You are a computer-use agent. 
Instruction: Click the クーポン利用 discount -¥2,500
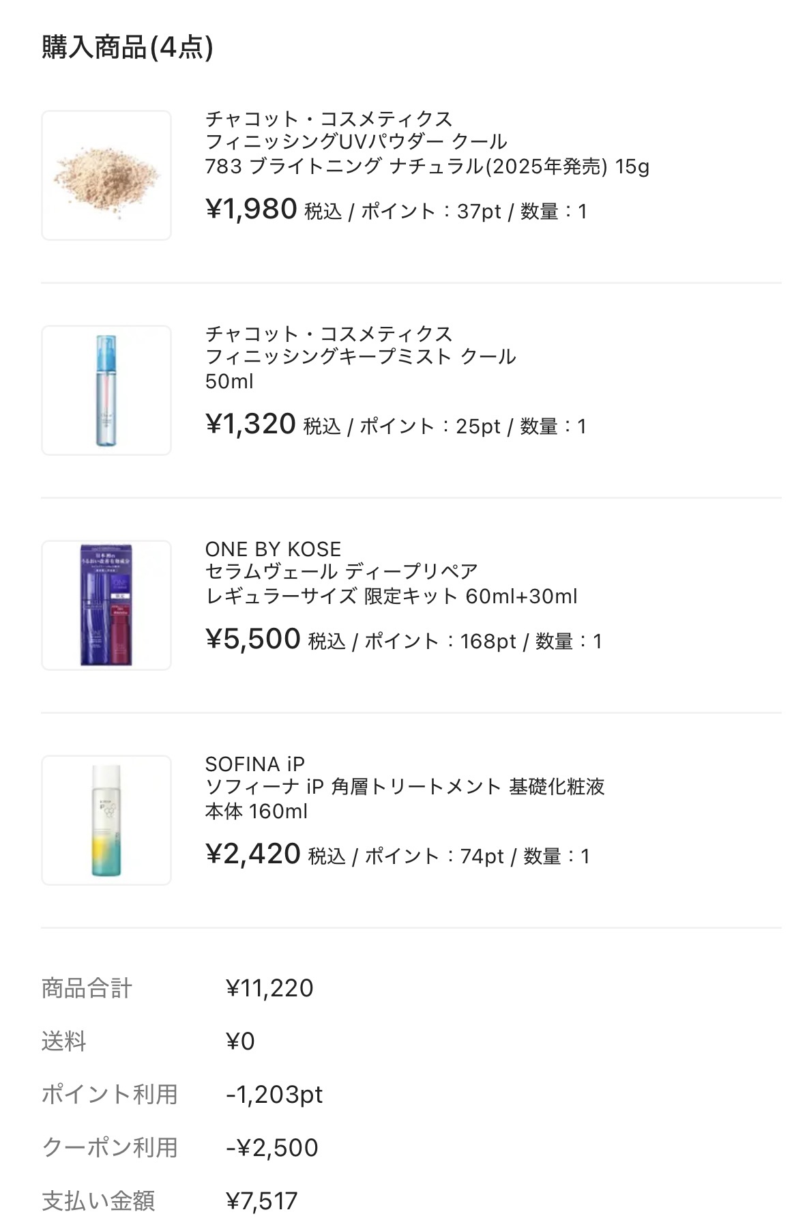[x=272, y=1148]
